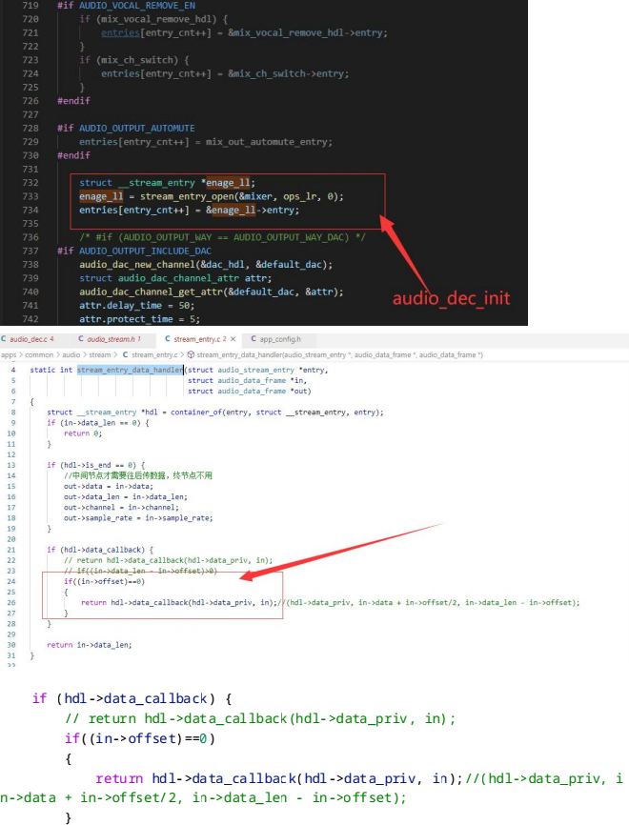629x825 pixels.
Task: Click 'out->sample_rate = in->sample_rate;' on line 18
Action: [138, 518]
